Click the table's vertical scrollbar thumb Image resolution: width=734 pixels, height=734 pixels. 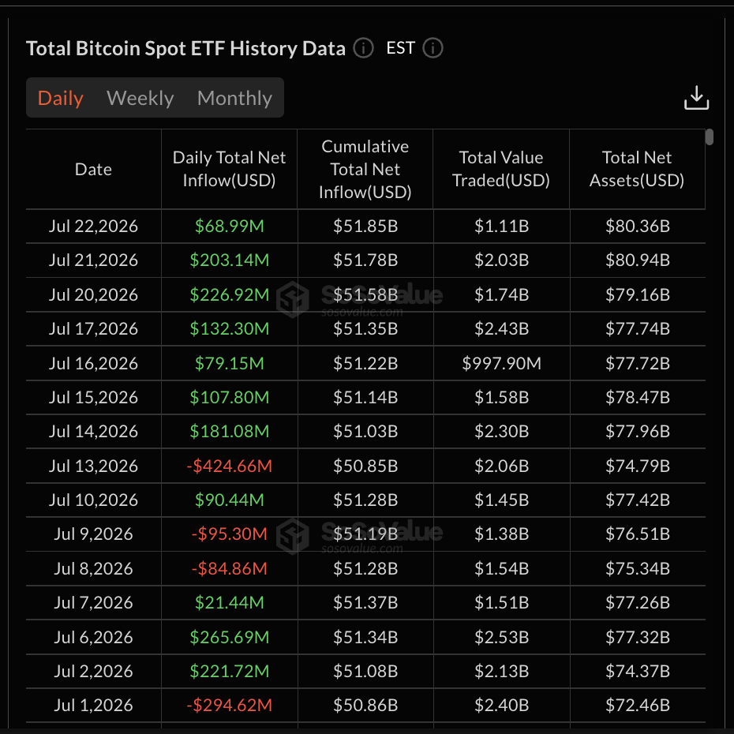coord(710,137)
